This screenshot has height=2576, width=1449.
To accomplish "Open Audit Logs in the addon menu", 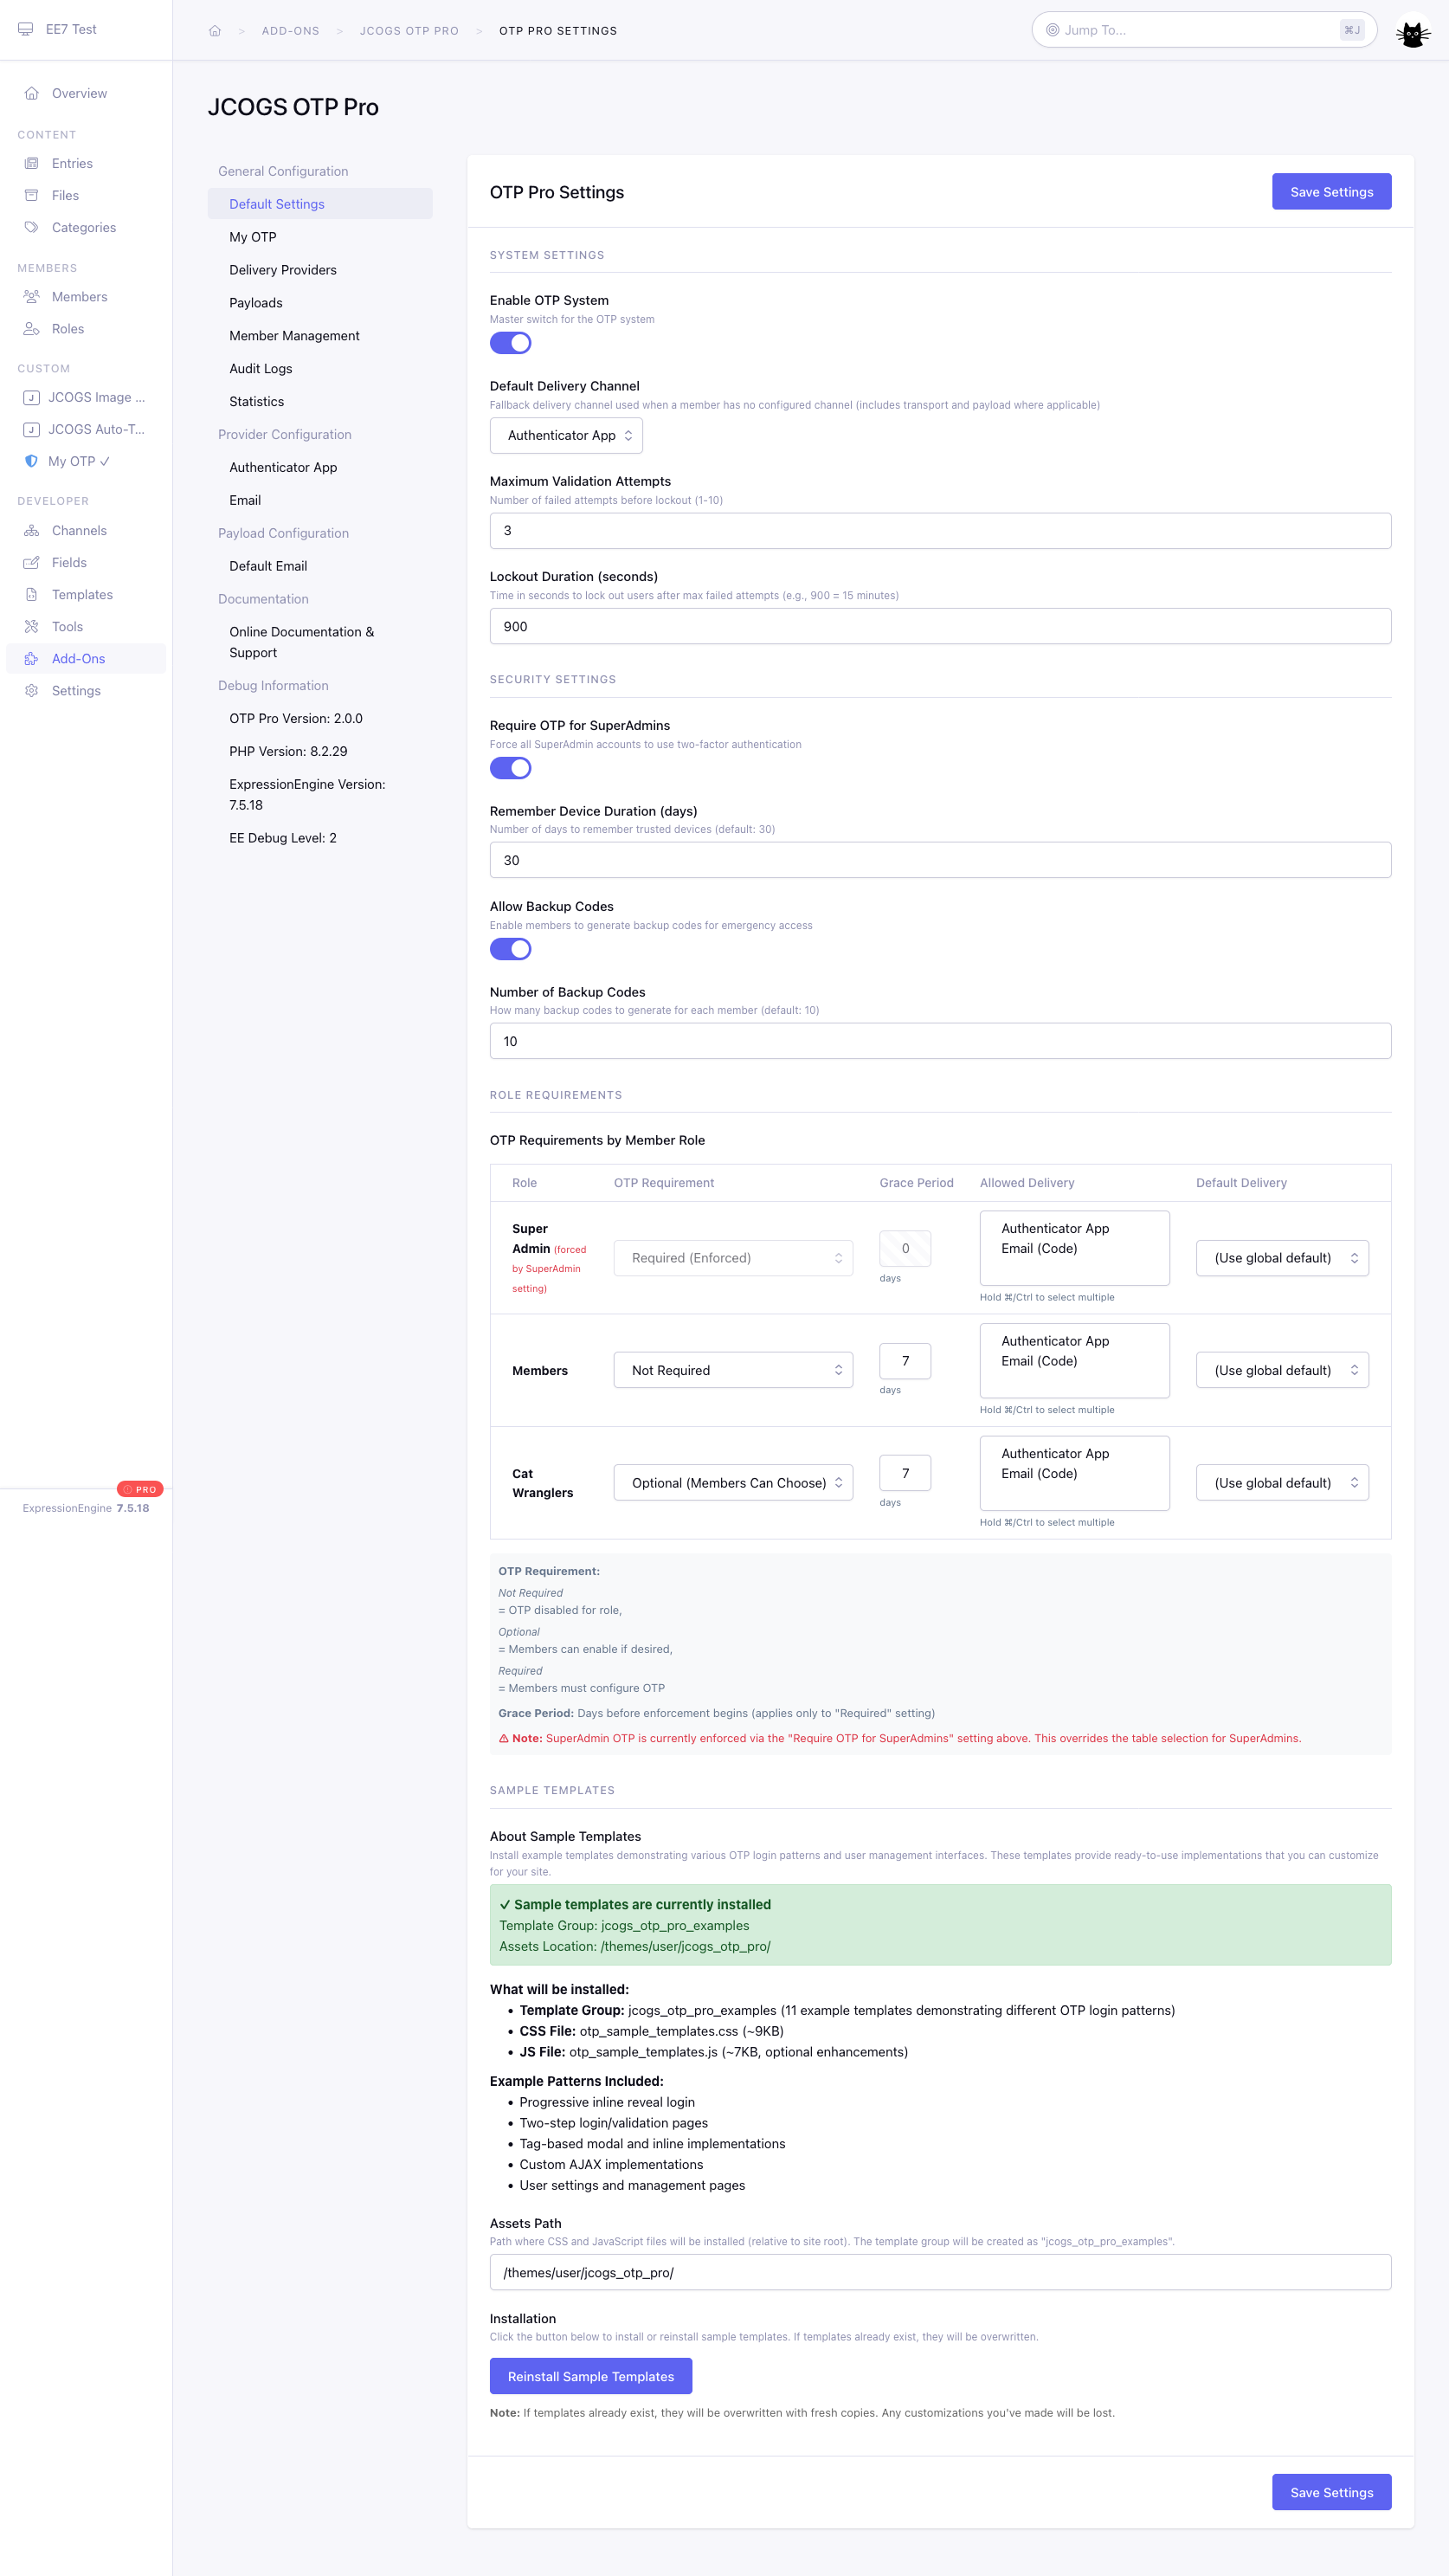I will click(261, 369).
